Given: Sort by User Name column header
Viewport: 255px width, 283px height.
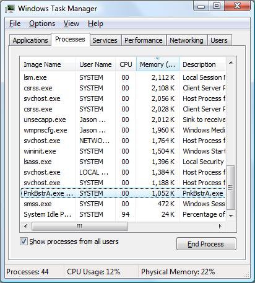Looking at the screenshot, I should point(95,64).
